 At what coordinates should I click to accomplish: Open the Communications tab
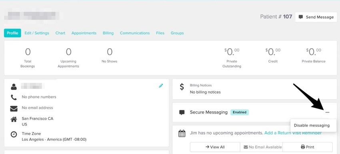coord(135,33)
